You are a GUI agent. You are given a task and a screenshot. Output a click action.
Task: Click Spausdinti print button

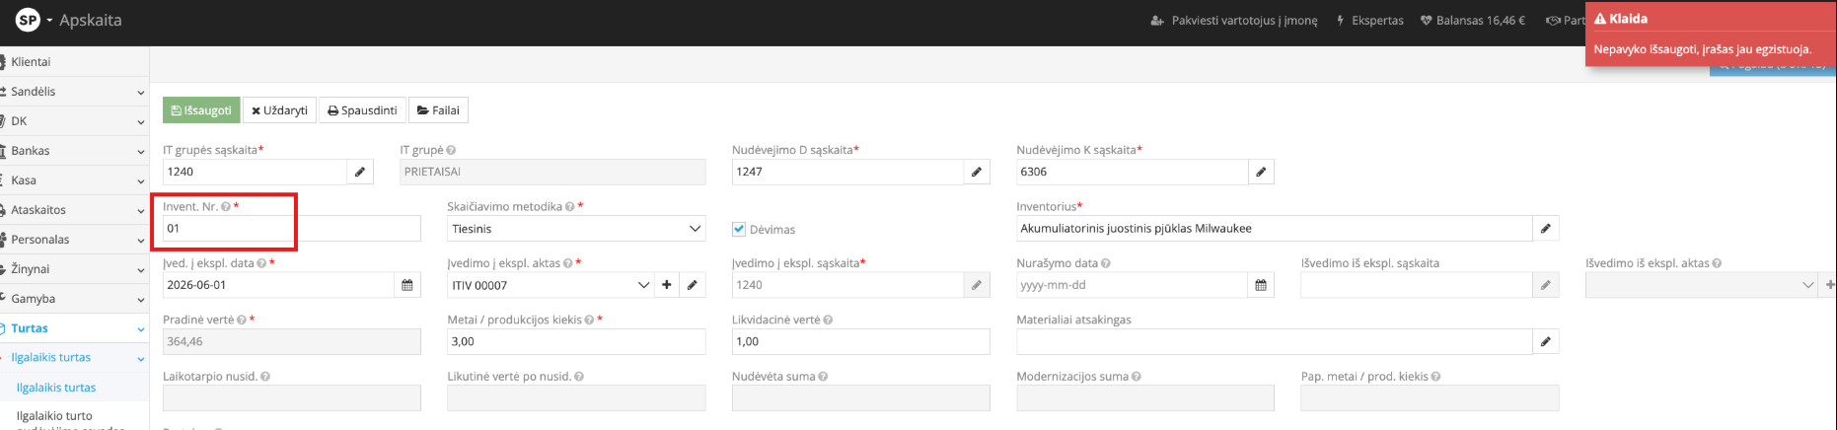tap(362, 110)
